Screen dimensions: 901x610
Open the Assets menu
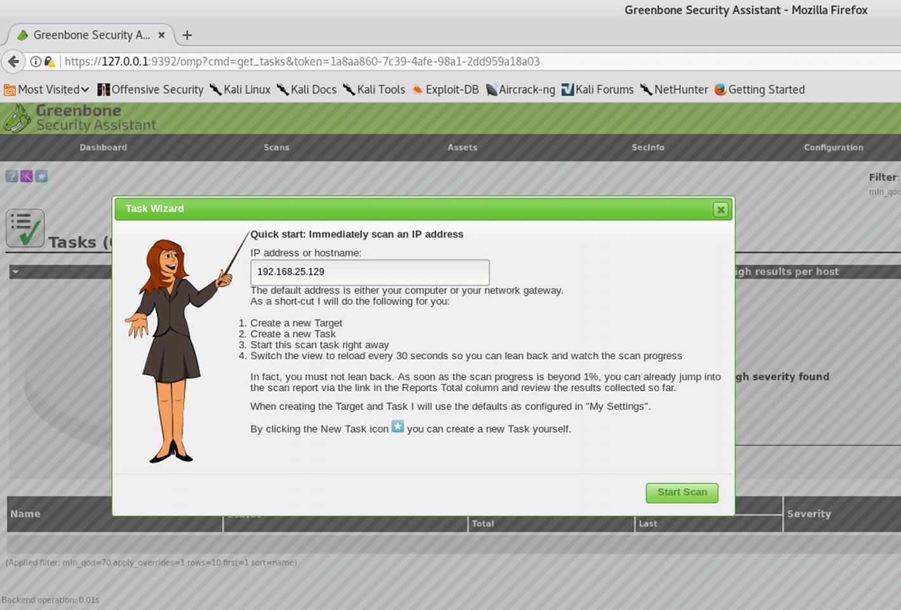pyautogui.click(x=462, y=147)
